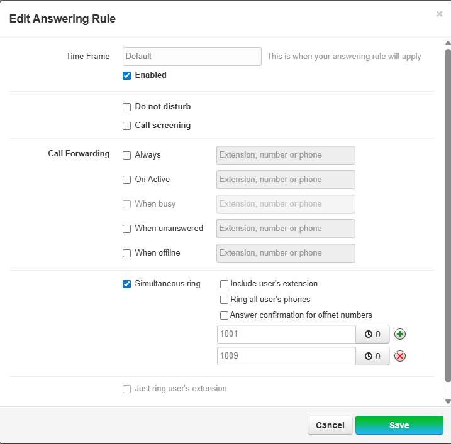The width and height of the screenshot is (451, 444).
Task: Enable Call screening option
Action: click(x=127, y=126)
